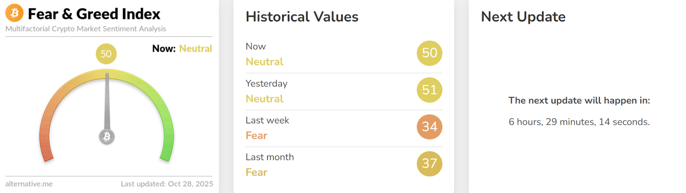Click the Historical Values heading
The height and width of the screenshot is (193, 686).
302,17
